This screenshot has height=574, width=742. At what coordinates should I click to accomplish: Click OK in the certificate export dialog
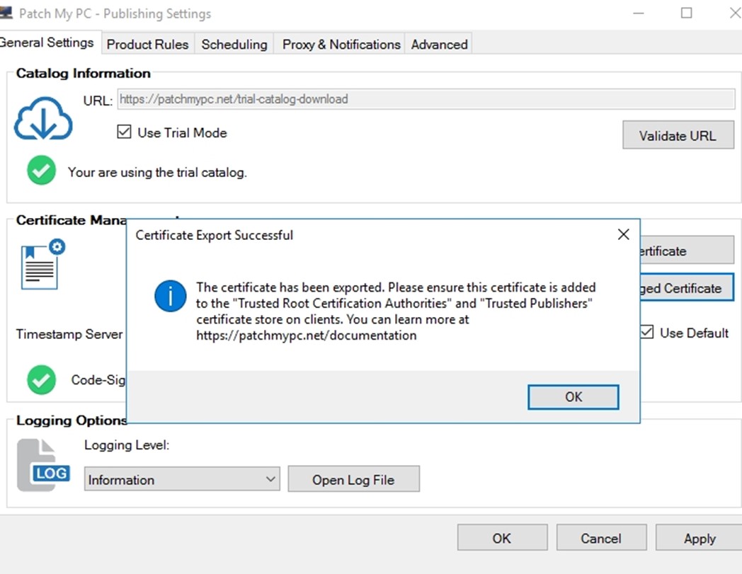(573, 397)
